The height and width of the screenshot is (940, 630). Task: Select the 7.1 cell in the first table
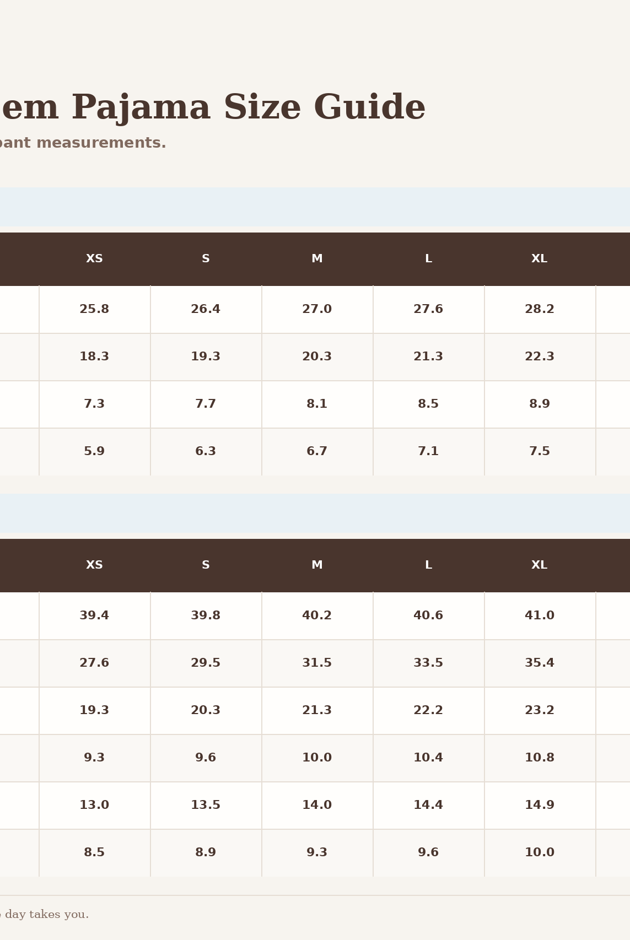click(x=428, y=451)
